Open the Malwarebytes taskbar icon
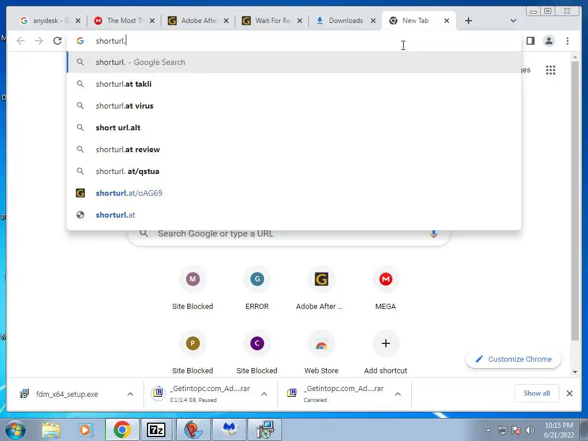The height and width of the screenshot is (441, 588). [229, 430]
